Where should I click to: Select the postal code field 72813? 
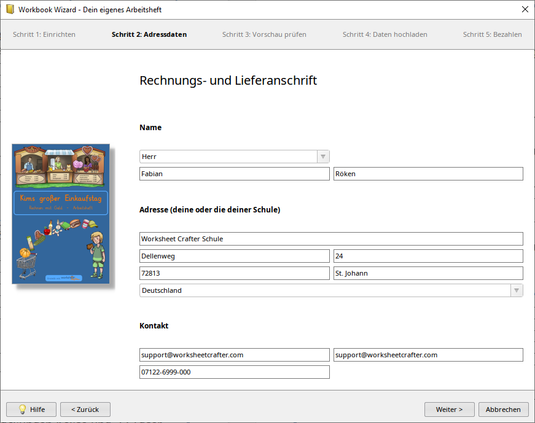point(234,273)
